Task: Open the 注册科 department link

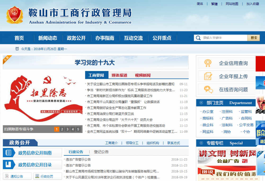Action: click(227, 112)
